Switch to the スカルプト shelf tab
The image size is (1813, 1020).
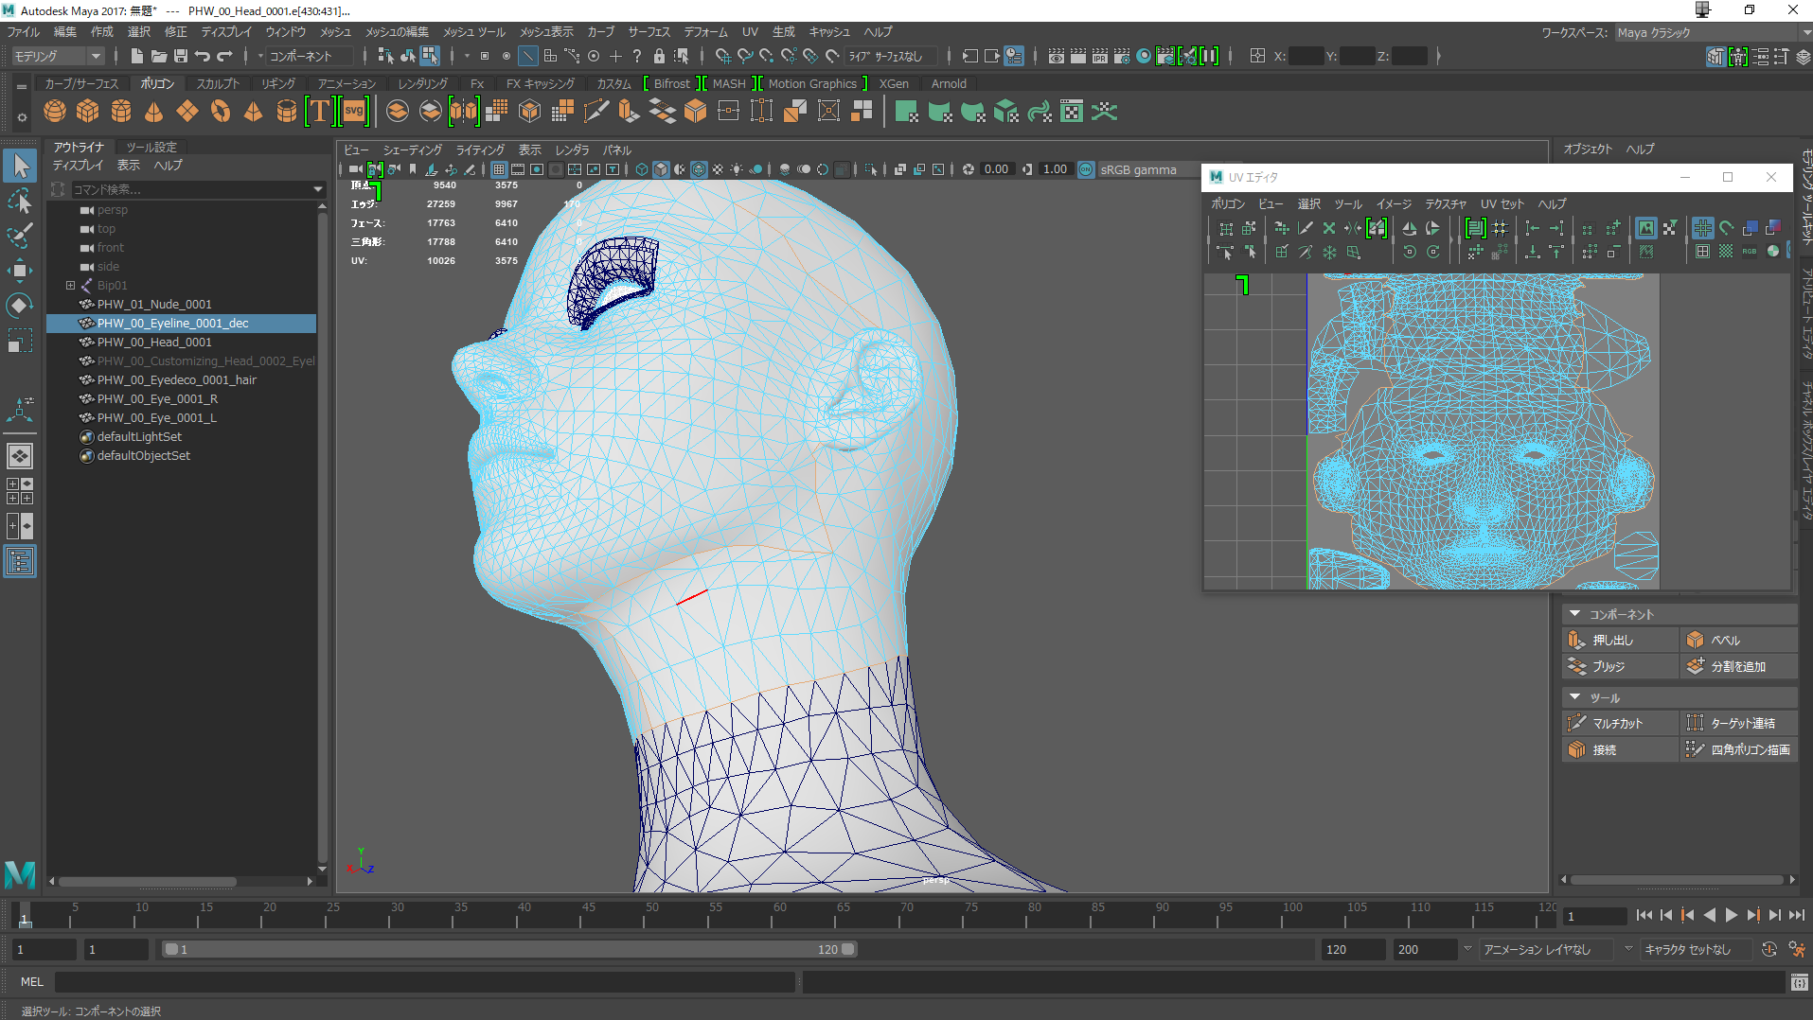pos(218,83)
